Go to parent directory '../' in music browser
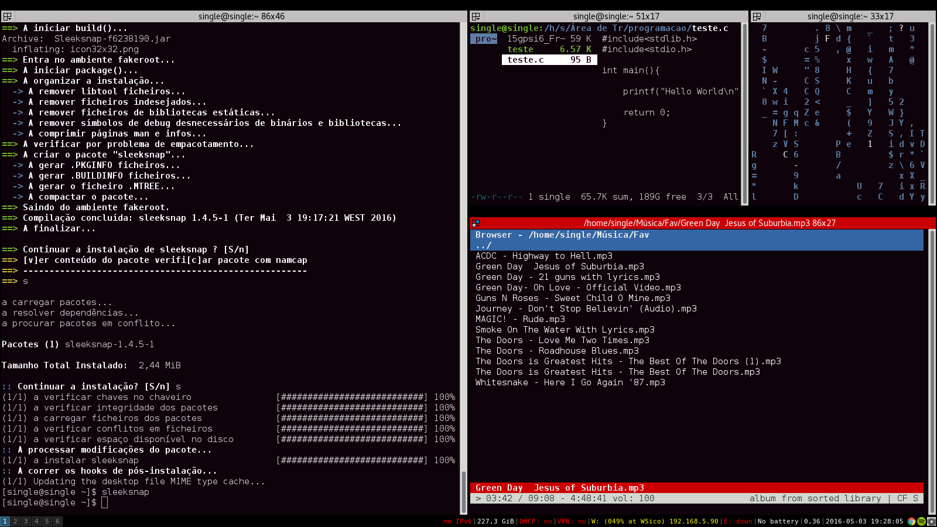This screenshot has width=937, height=527. pos(697,245)
